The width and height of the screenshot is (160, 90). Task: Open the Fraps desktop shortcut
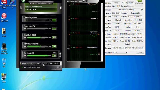(x=4, y=78)
